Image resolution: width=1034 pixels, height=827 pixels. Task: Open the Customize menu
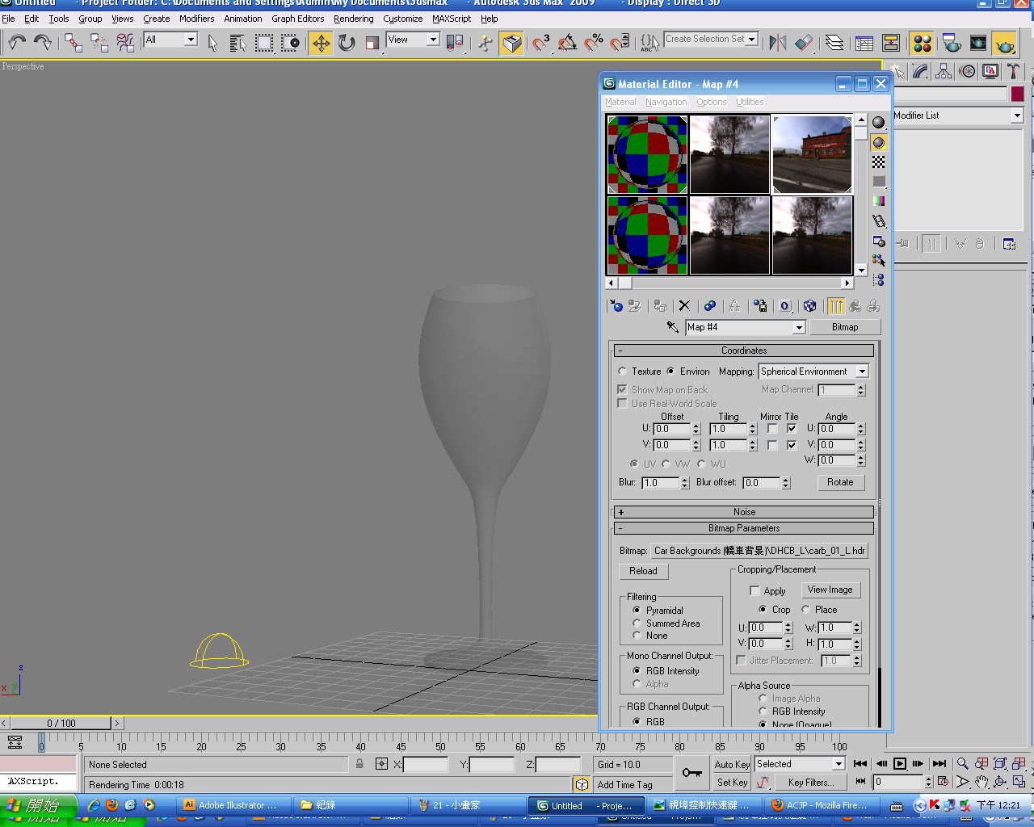pyautogui.click(x=402, y=19)
